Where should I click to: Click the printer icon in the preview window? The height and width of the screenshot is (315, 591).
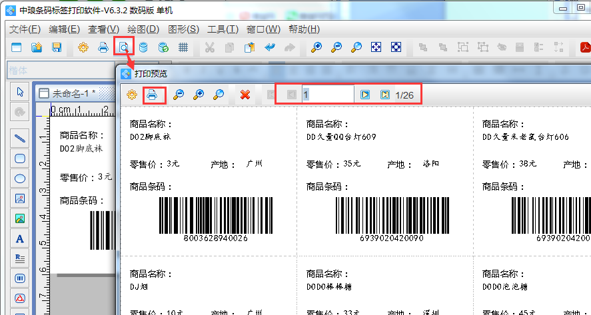[152, 95]
